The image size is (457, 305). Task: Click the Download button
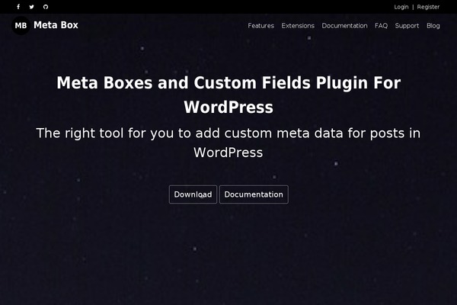[193, 194]
